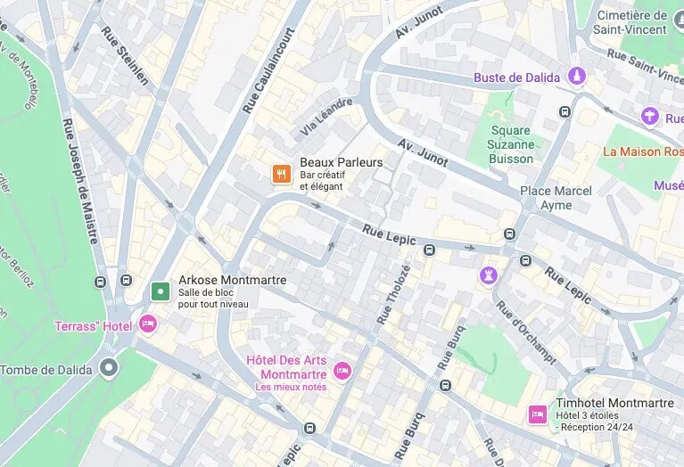The image size is (684, 467).
Task: Open the Terrass" Hotel bed icon
Action: point(148,324)
